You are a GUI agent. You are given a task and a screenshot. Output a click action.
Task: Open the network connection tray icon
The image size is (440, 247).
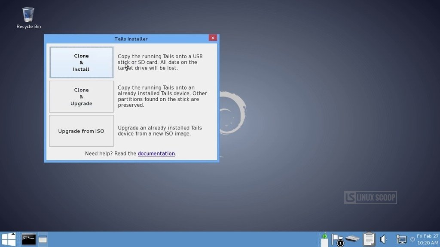click(x=401, y=239)
